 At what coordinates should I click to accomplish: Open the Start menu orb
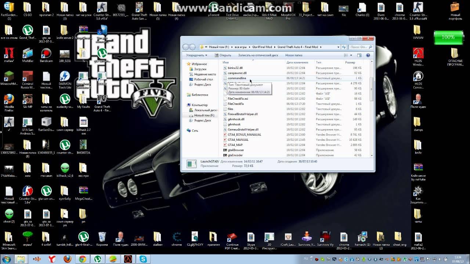[6, 259]
